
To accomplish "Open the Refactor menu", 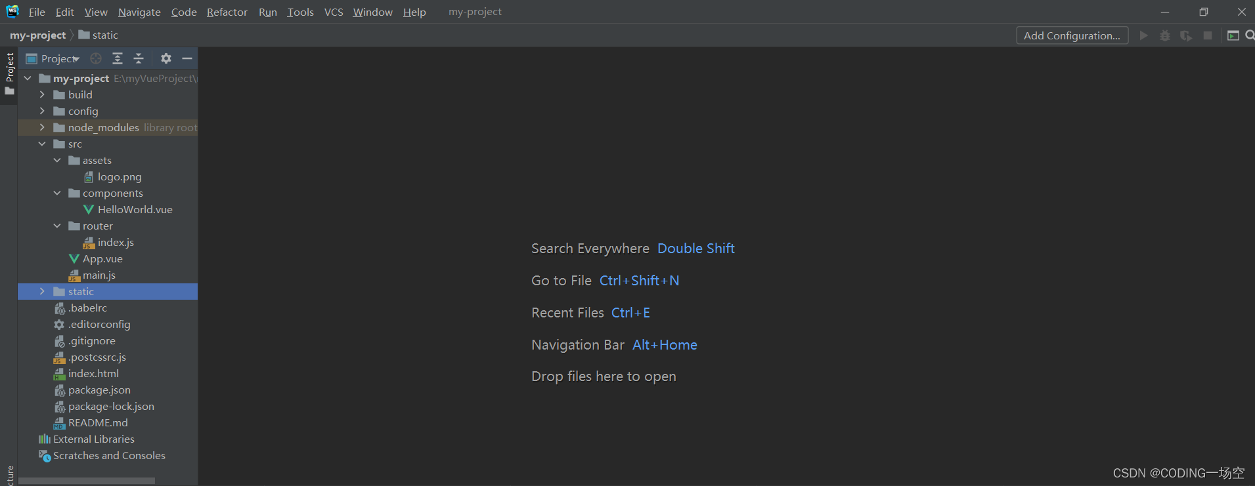I will pos(227,12).
